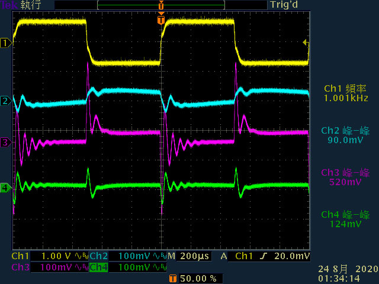This screenshot has height=284, width=379.
Task: Click the Channel 2 cyan ground marker
Action: (x=6, y=101)
